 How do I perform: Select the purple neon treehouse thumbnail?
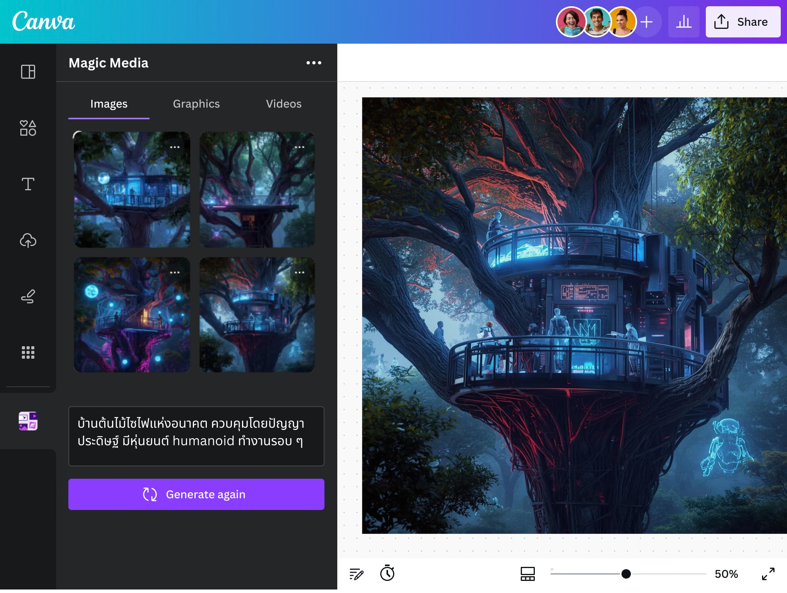[x=132, y=315]
